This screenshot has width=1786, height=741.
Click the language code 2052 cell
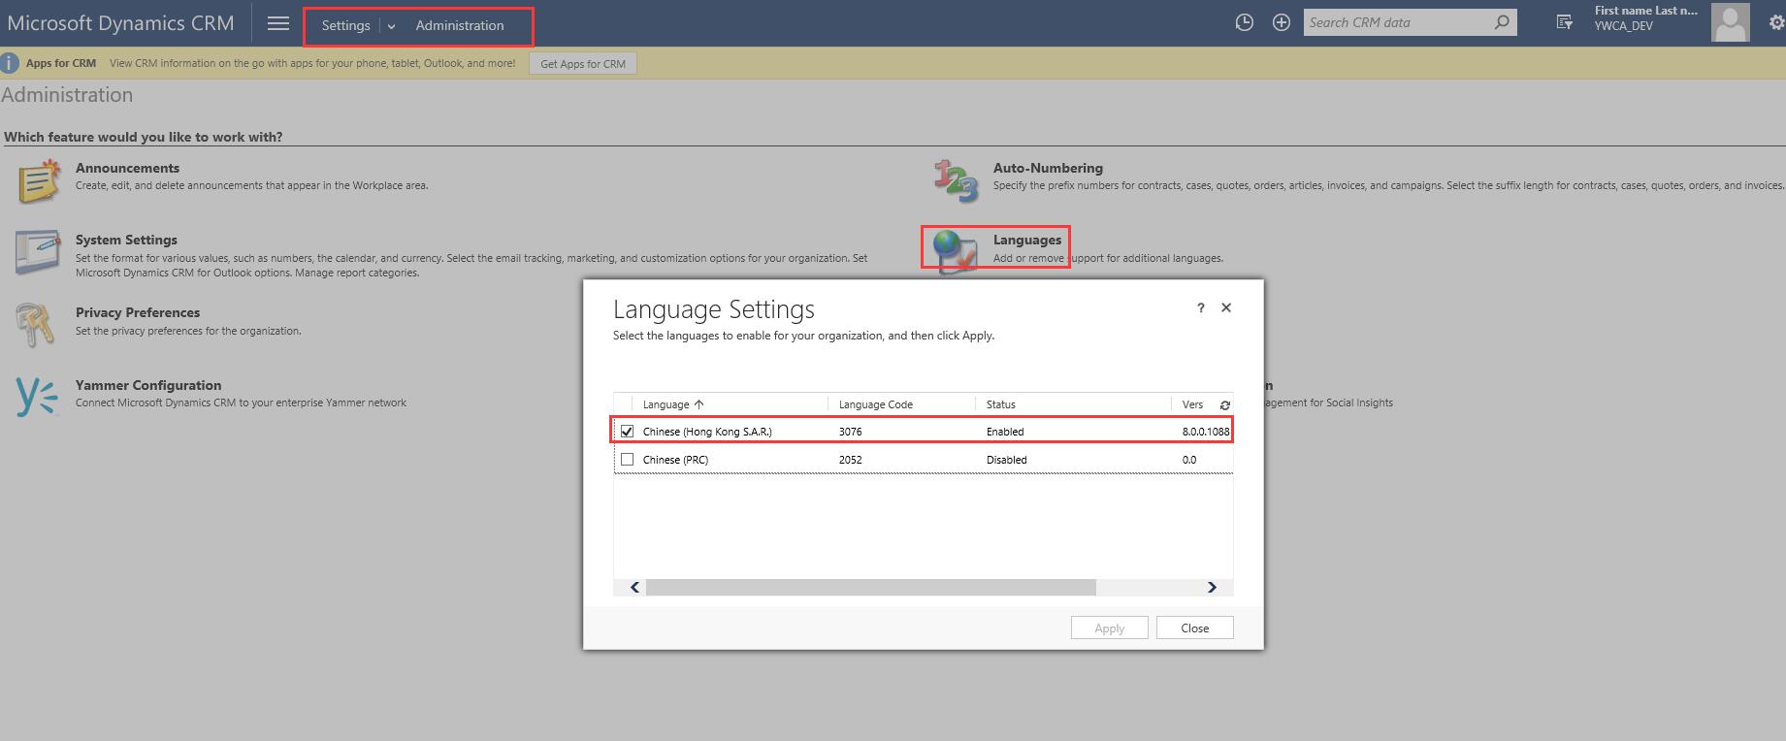tap(851, 460)
